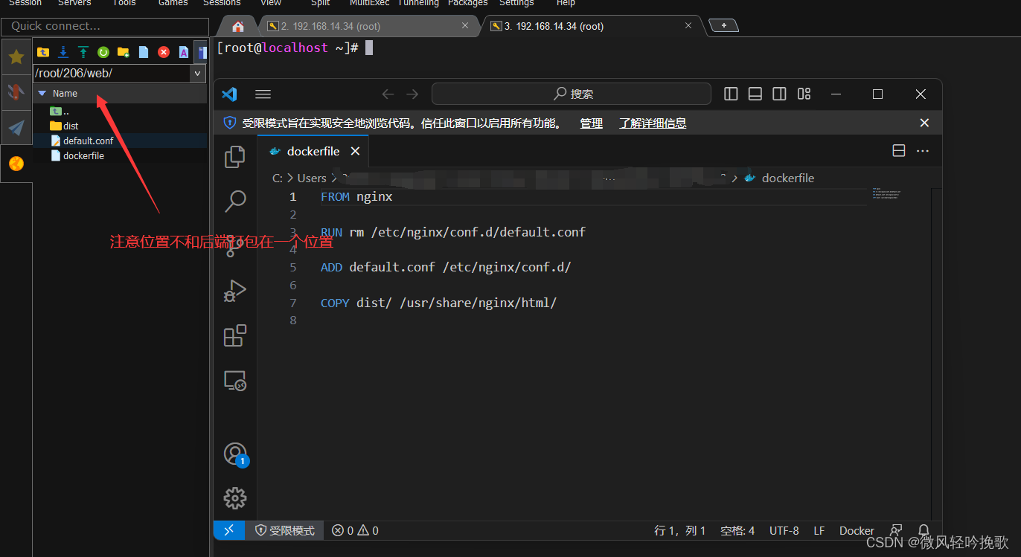Toggle VS Code secondary side bar

tap(779, 94)
